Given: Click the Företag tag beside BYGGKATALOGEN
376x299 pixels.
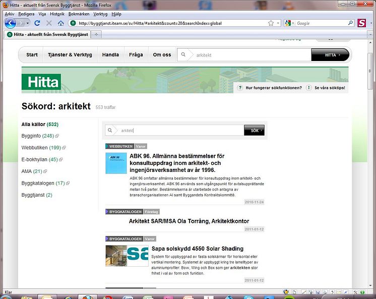Looking at the screenshot, I should [x=151, y=212].
